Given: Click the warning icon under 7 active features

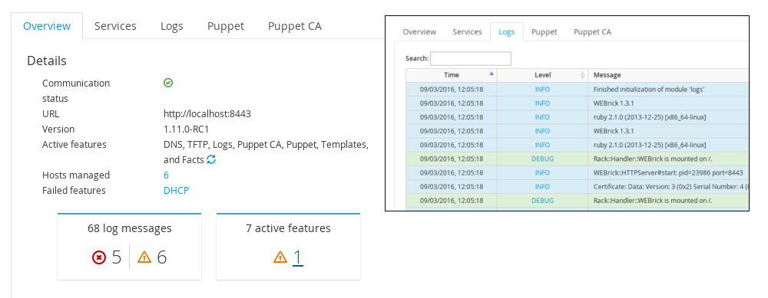Looking at the screenshot, I should [x=280, y=257].
